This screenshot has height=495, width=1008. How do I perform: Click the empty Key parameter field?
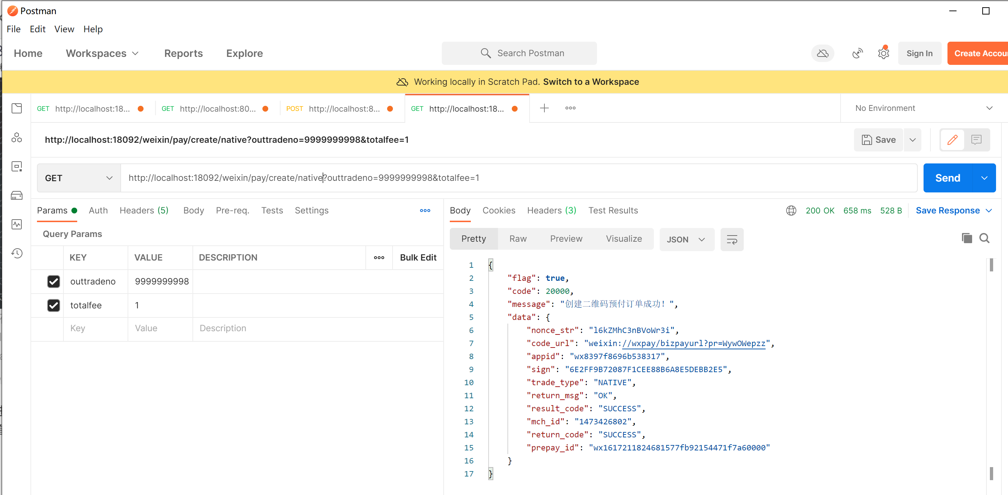[x=95, y=328]
